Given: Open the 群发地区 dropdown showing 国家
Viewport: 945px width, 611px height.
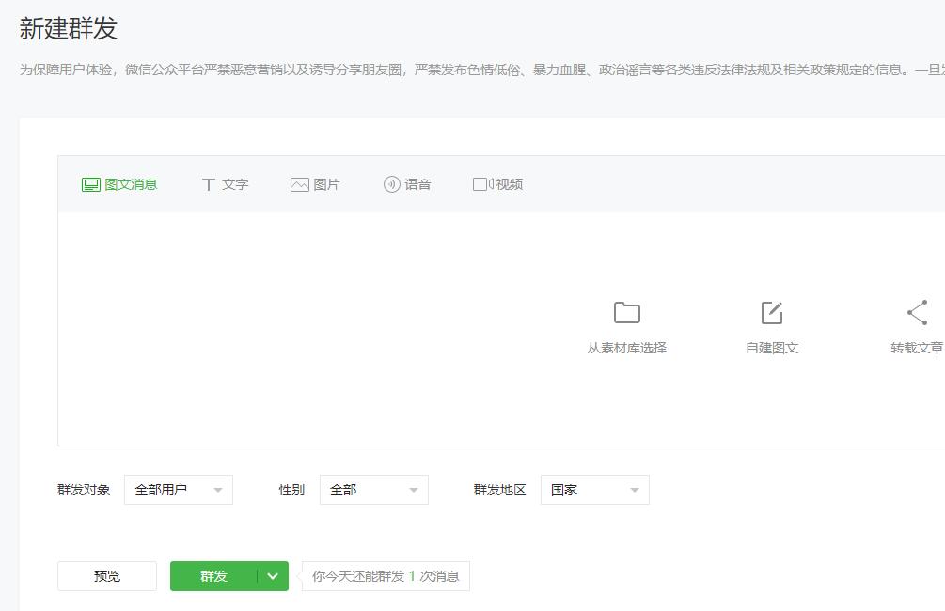Looking at the screenshot, I should point(594,490).
